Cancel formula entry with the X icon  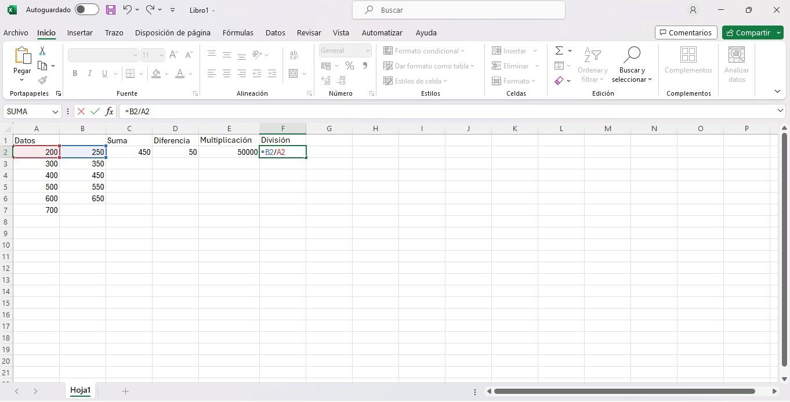(81, 111)
